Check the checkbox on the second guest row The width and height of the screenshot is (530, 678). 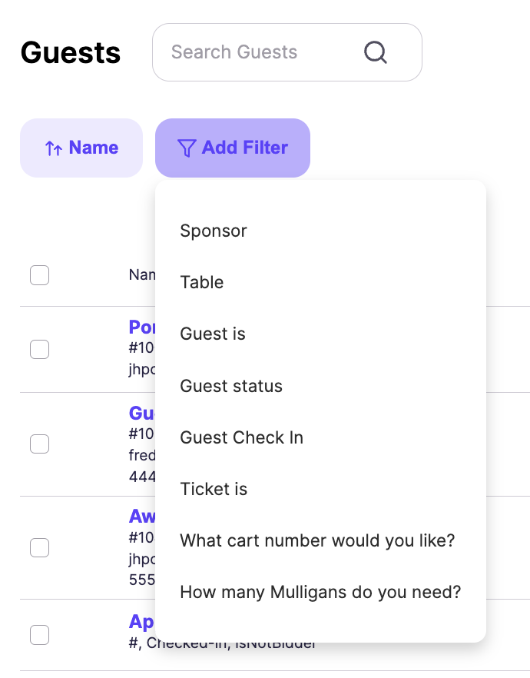pos(39,444)
